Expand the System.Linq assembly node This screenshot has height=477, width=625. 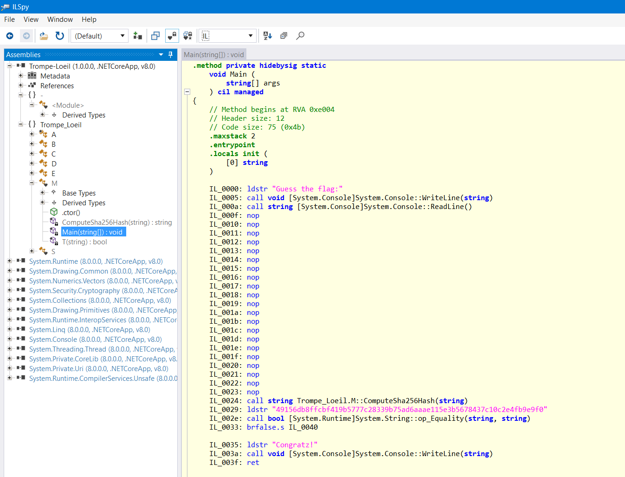tap(9, 330)
